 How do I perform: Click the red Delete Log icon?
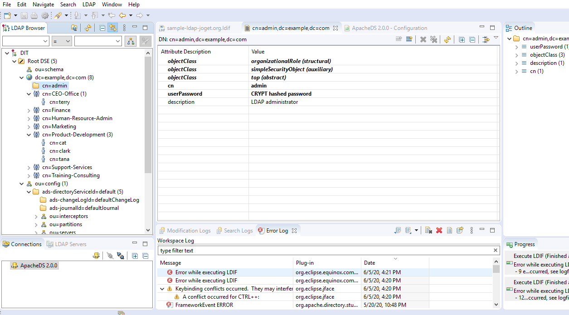tap(439, 230)
